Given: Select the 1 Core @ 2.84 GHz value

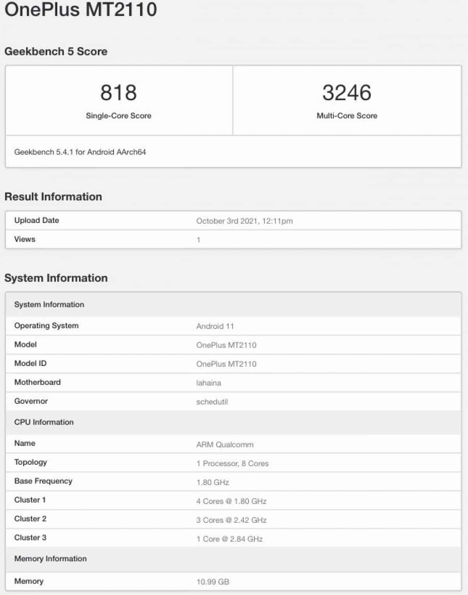Looking at the screenshot, I should (x=229, y=539).
